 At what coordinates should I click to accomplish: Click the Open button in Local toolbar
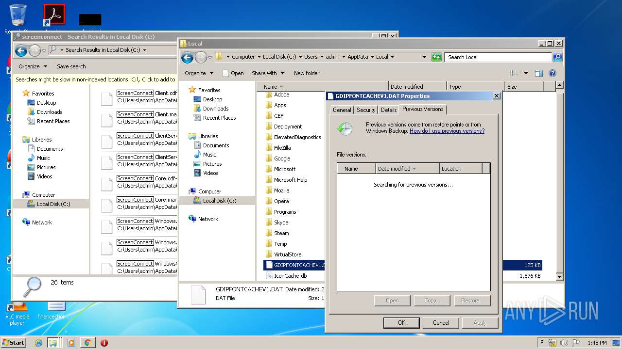pyautogui.click(x=233, y=73)
